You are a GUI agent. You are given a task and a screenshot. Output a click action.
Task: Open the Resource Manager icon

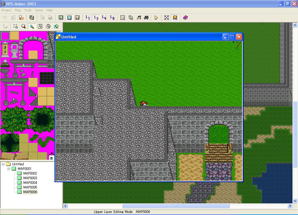[x=131, y=18]
